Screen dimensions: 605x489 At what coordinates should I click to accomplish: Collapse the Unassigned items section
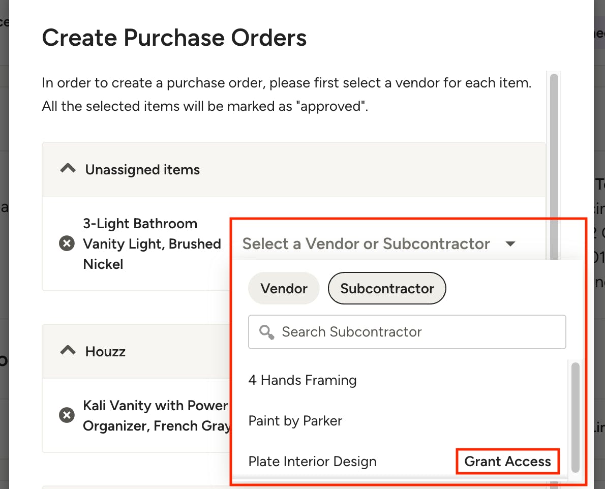click(68, 169)
